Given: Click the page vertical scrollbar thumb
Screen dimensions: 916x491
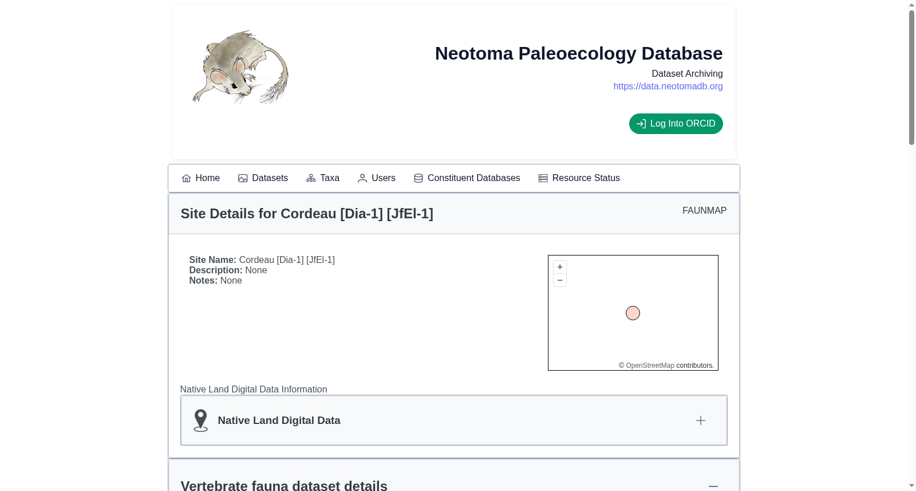Looking at the screenshot, I should point(911,77).
